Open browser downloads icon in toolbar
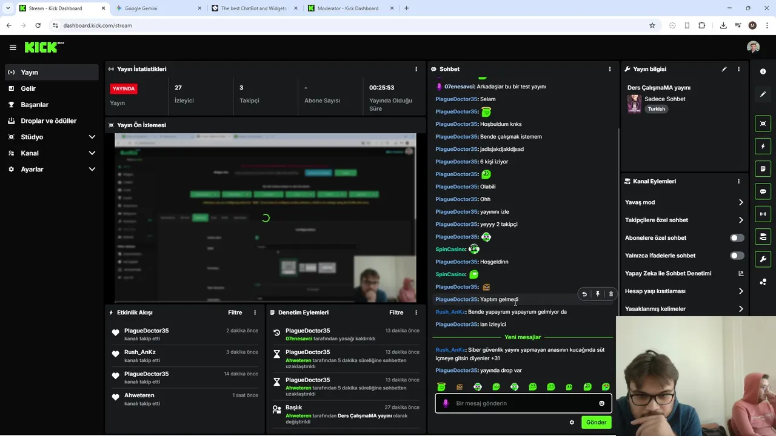 [723, 25]
